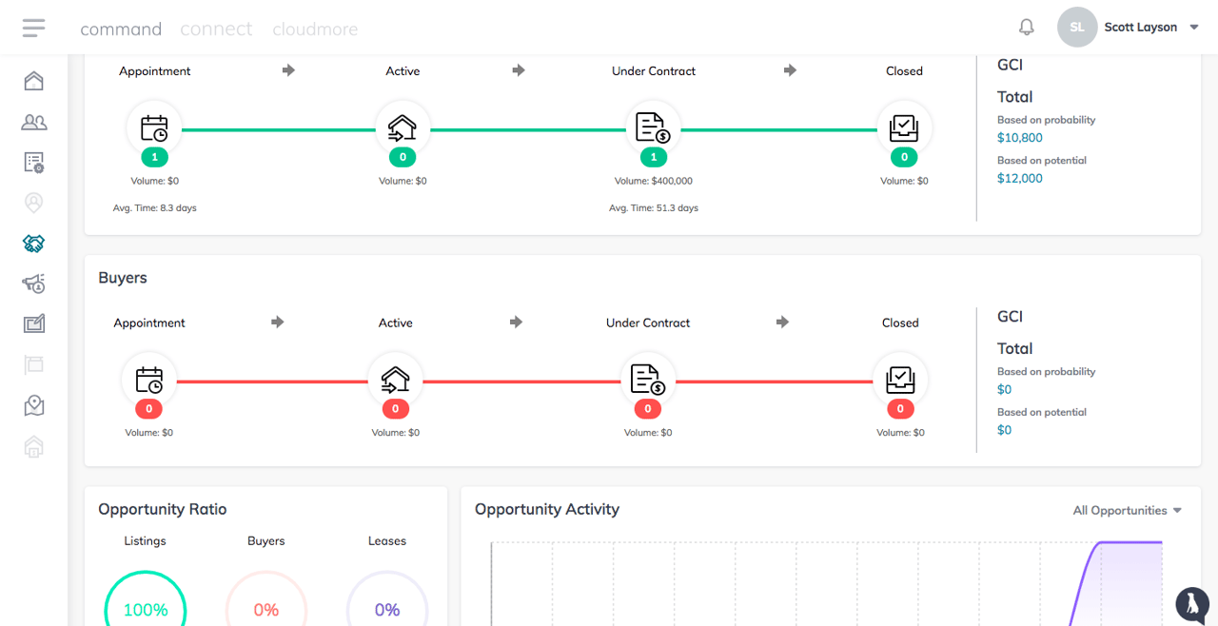1218x626 pixels.
Task: Open Contacts from the people sidebar icon
Action: coord(34,122)
